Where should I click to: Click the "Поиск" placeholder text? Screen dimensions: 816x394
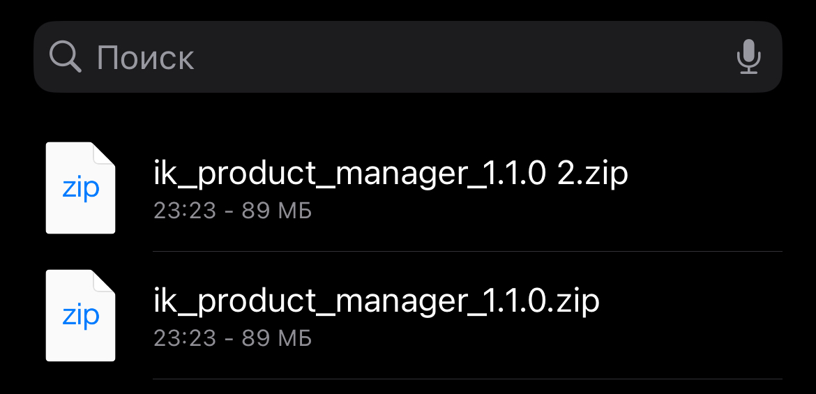[145, 57]
